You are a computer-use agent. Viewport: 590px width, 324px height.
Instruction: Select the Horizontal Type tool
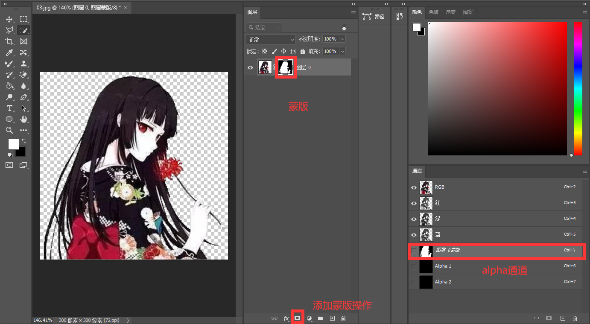point(9,108)
